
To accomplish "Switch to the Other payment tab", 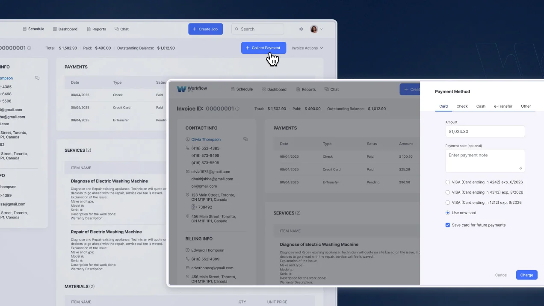I will (526, 106).
